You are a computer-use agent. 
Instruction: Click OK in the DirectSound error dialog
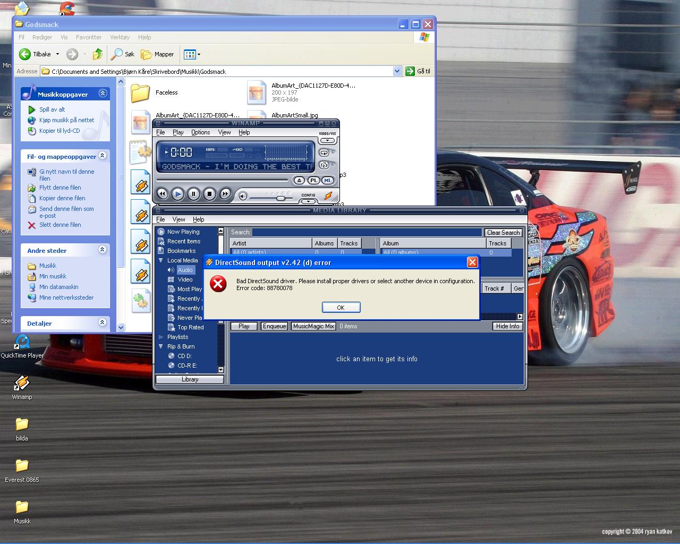[341, 308]
